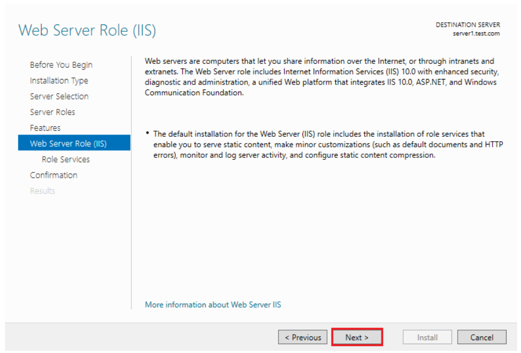Select Server Selection in the wizard sidebar

[59, 96]
